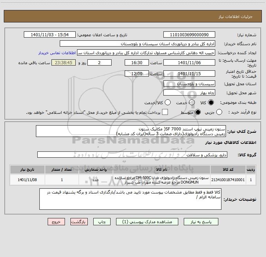Screen dimensions: 266x257
Task: Click the تعداد / مقدار column header
Action: [62, 169]
